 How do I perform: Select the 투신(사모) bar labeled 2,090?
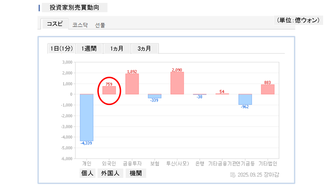177,83
